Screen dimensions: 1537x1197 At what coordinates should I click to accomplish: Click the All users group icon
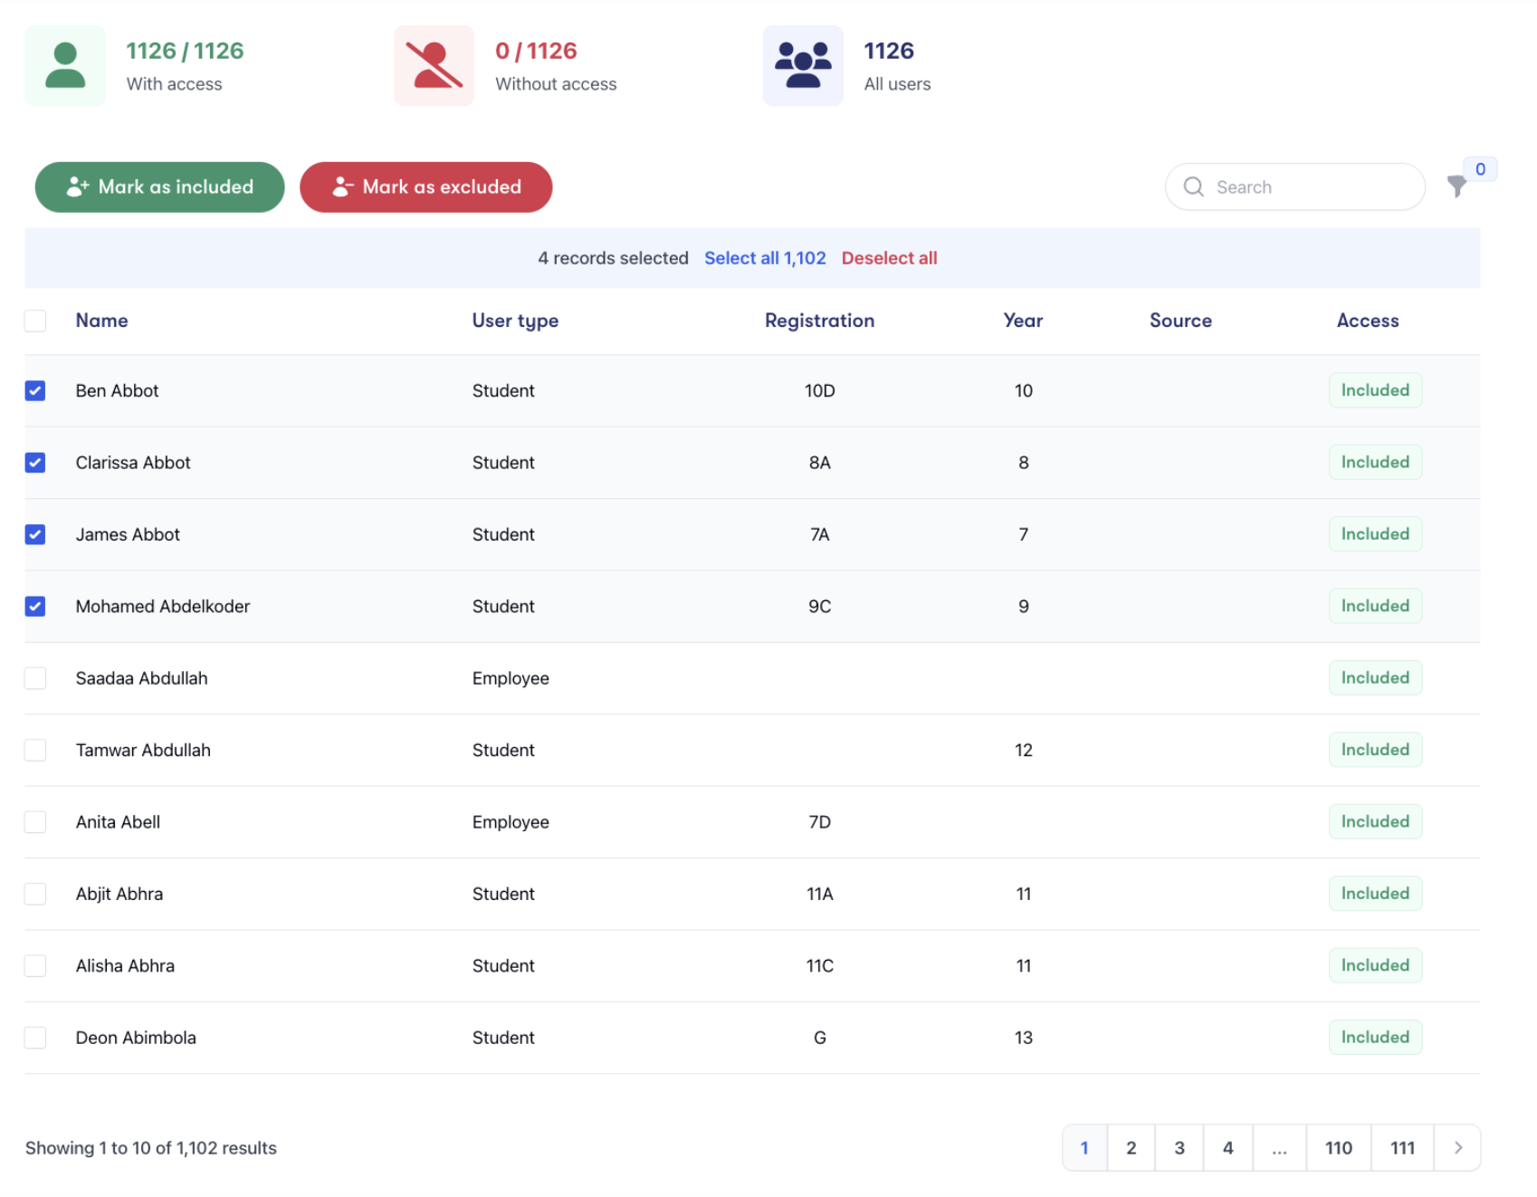coord(802,66)
